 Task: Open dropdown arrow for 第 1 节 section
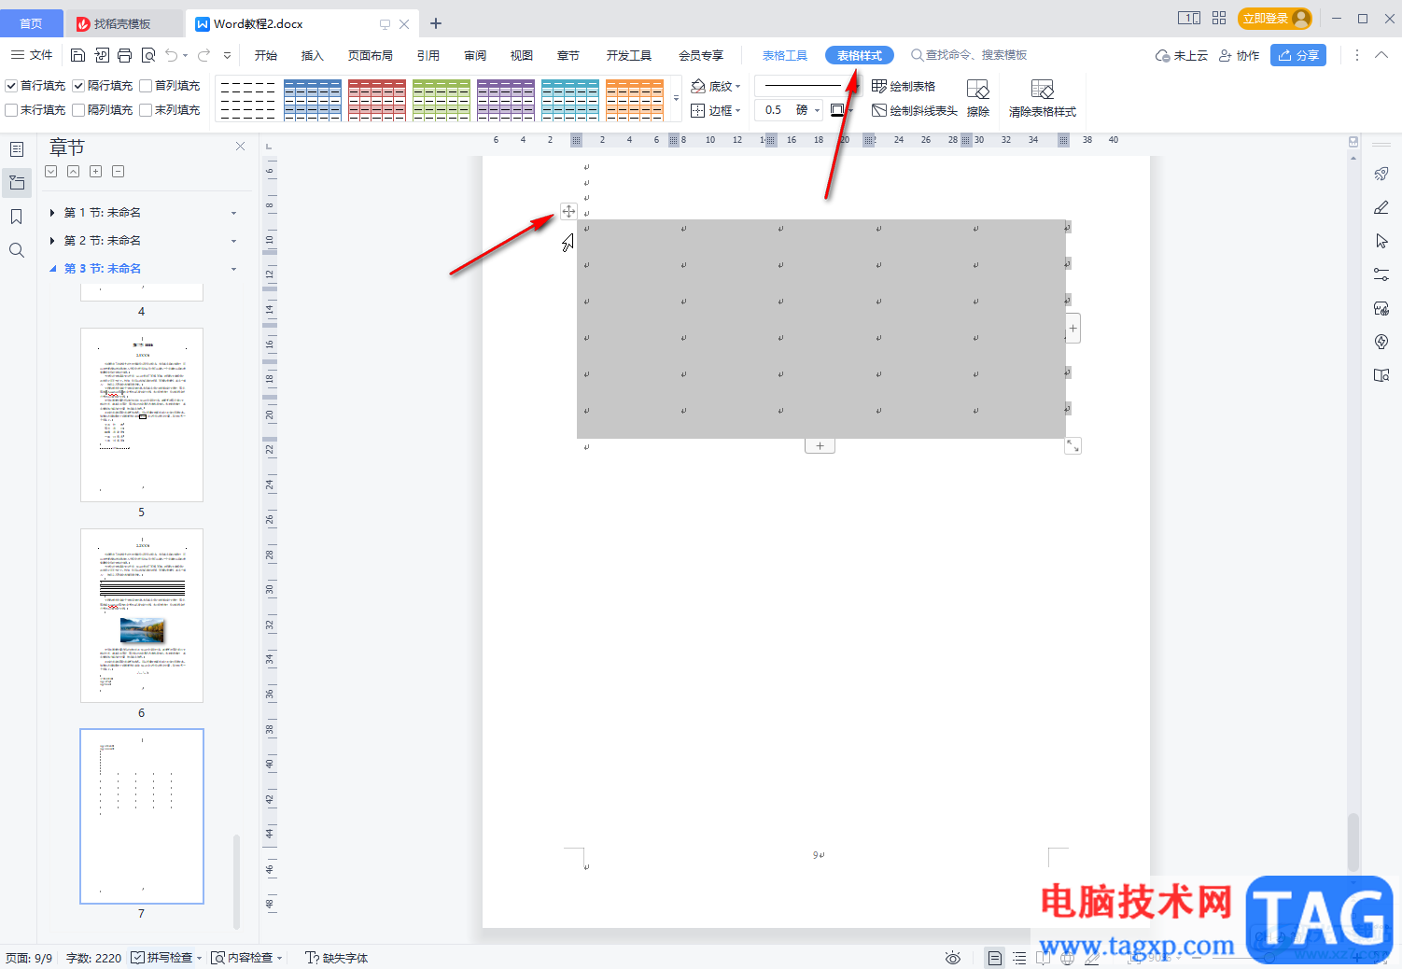click(x=233, y=213)
